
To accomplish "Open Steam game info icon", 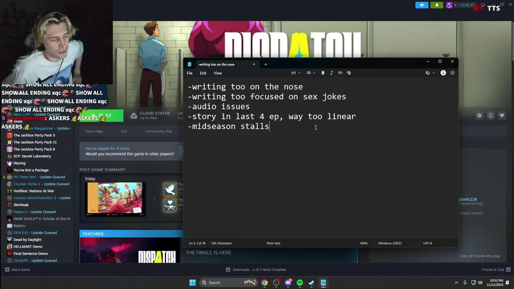I will pyautogui.click(x=491, y=116).
